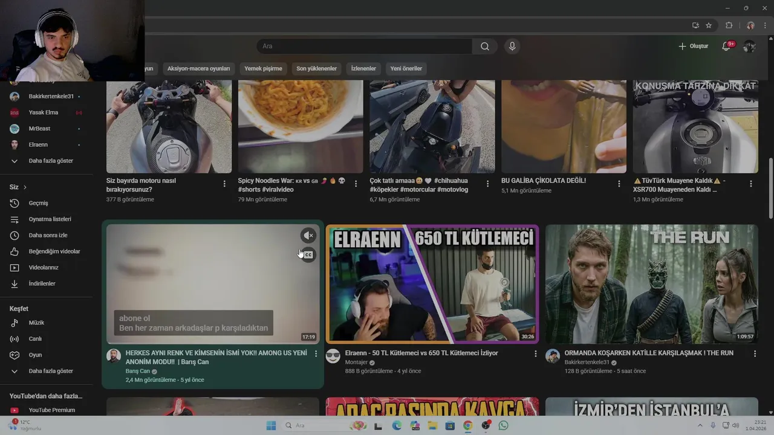Screen dimensions: 774x435
Task: Open the Windows Start menu
Action: pyautogui.click(x=271, y=425)
